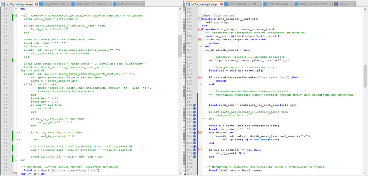The height and width of the screenshot is (176, 368).
Task: Close the death_generic.ltx tab
Action: (142, 4)
